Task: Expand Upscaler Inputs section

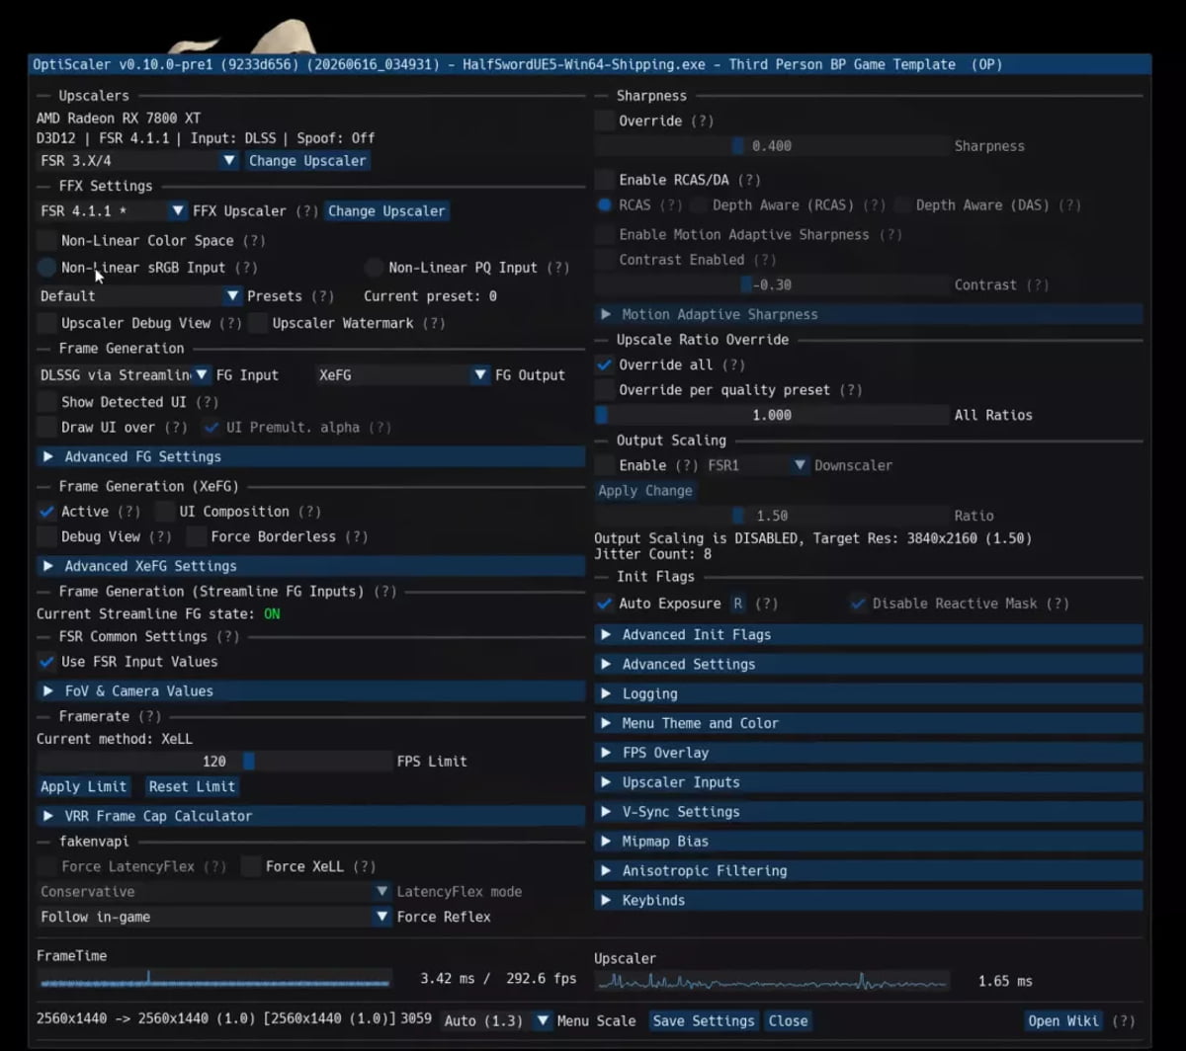Action: (x=869, y=782)
